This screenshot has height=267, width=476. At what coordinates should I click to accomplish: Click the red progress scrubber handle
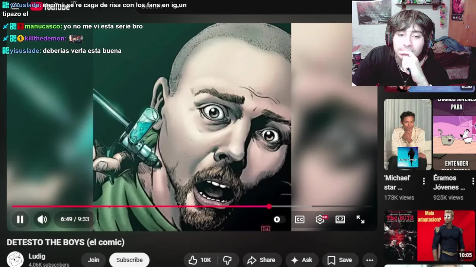(269, 207)
